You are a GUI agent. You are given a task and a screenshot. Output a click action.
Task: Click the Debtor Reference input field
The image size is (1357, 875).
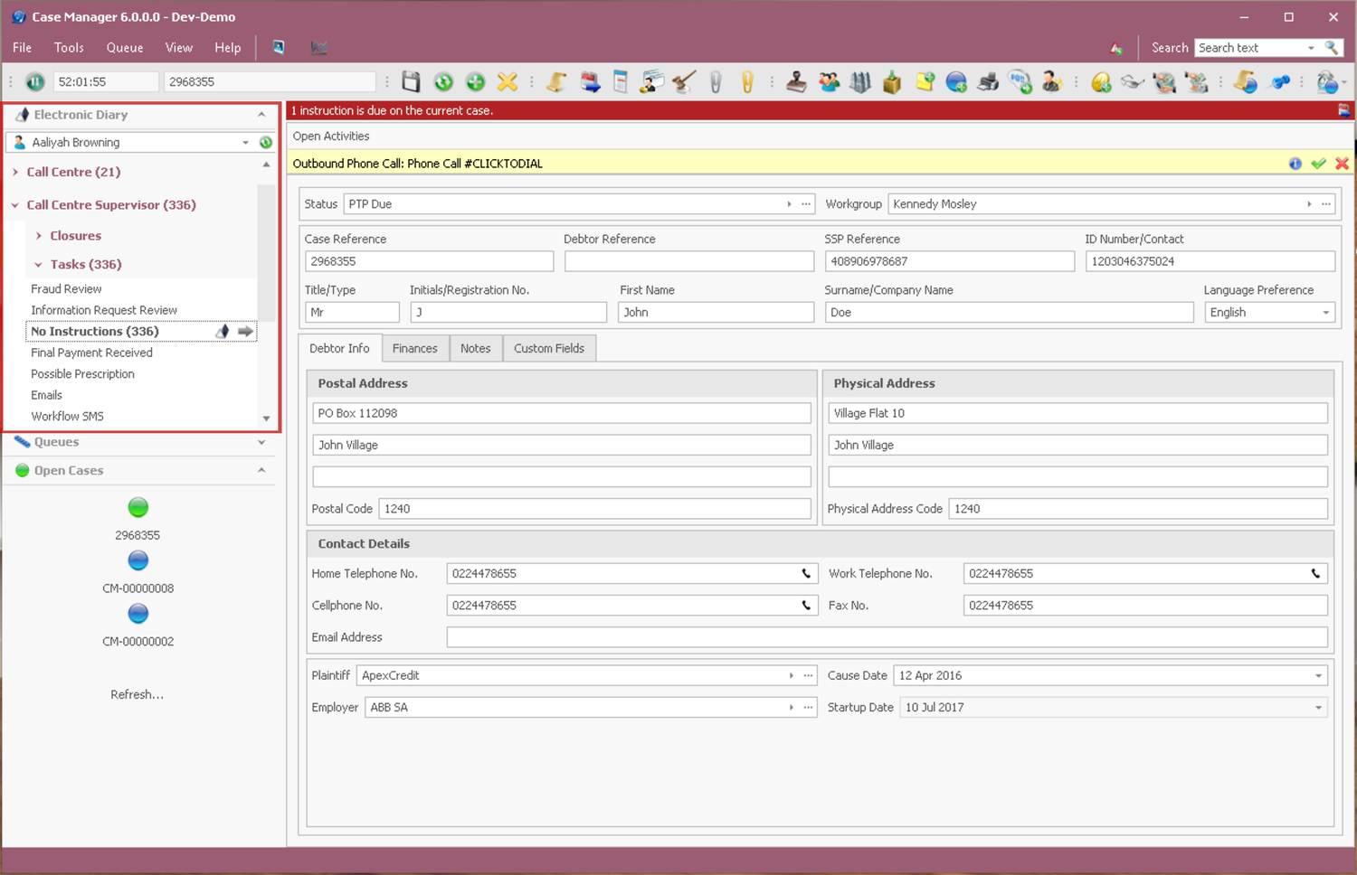tap(689, 261)
